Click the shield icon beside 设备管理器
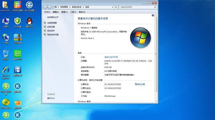 pyautogui.click(x=45, y=23)
